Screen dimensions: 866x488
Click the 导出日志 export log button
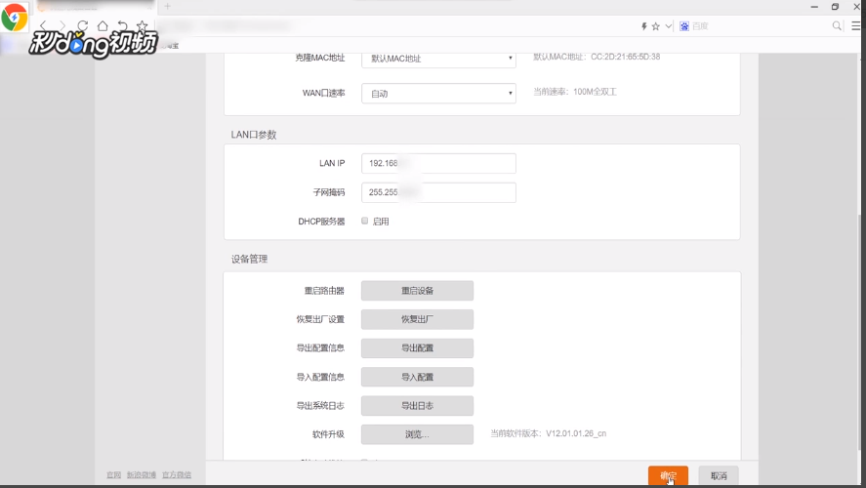click(x=417, y=406)
